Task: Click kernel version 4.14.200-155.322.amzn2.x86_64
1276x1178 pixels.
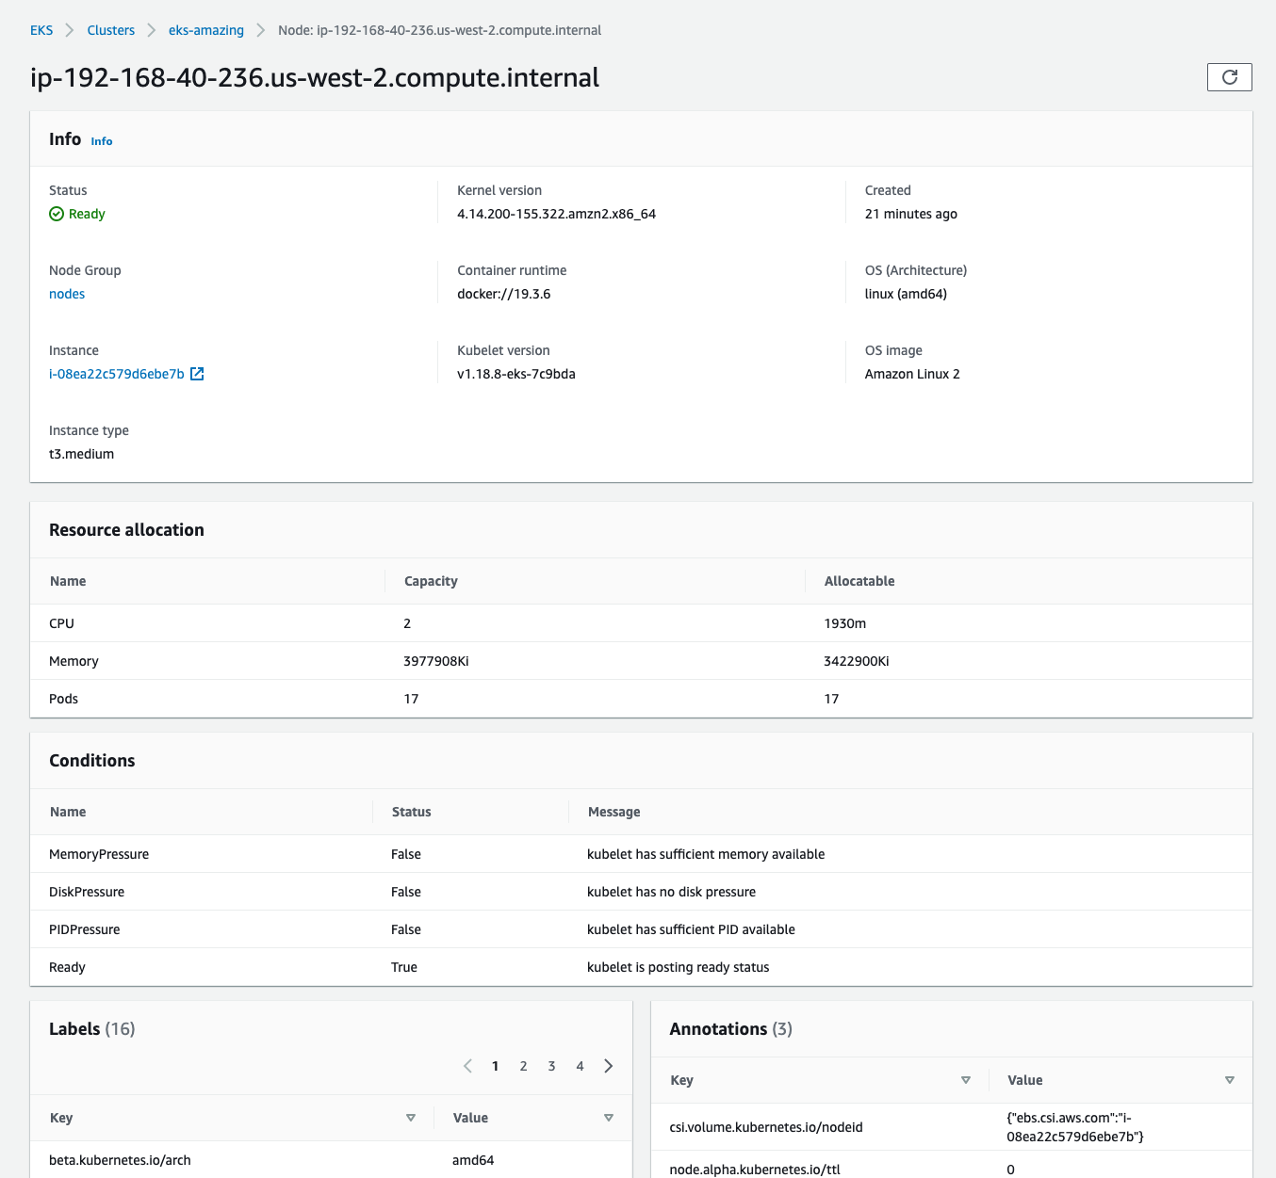Action: [x=557, y=214]
